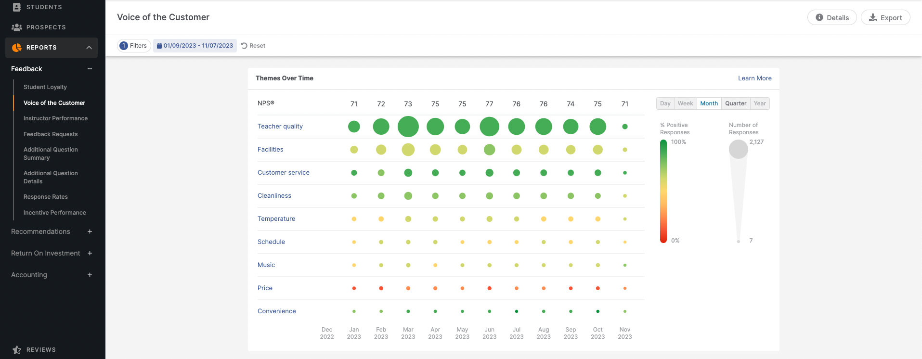Open the Instructor Performance report
The width and height of the screenshot is (922, 359).
tap(55, 118)
